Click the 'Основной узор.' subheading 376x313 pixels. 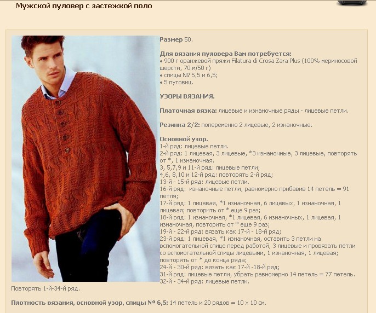pyautogui.click(x=184, y=139)
